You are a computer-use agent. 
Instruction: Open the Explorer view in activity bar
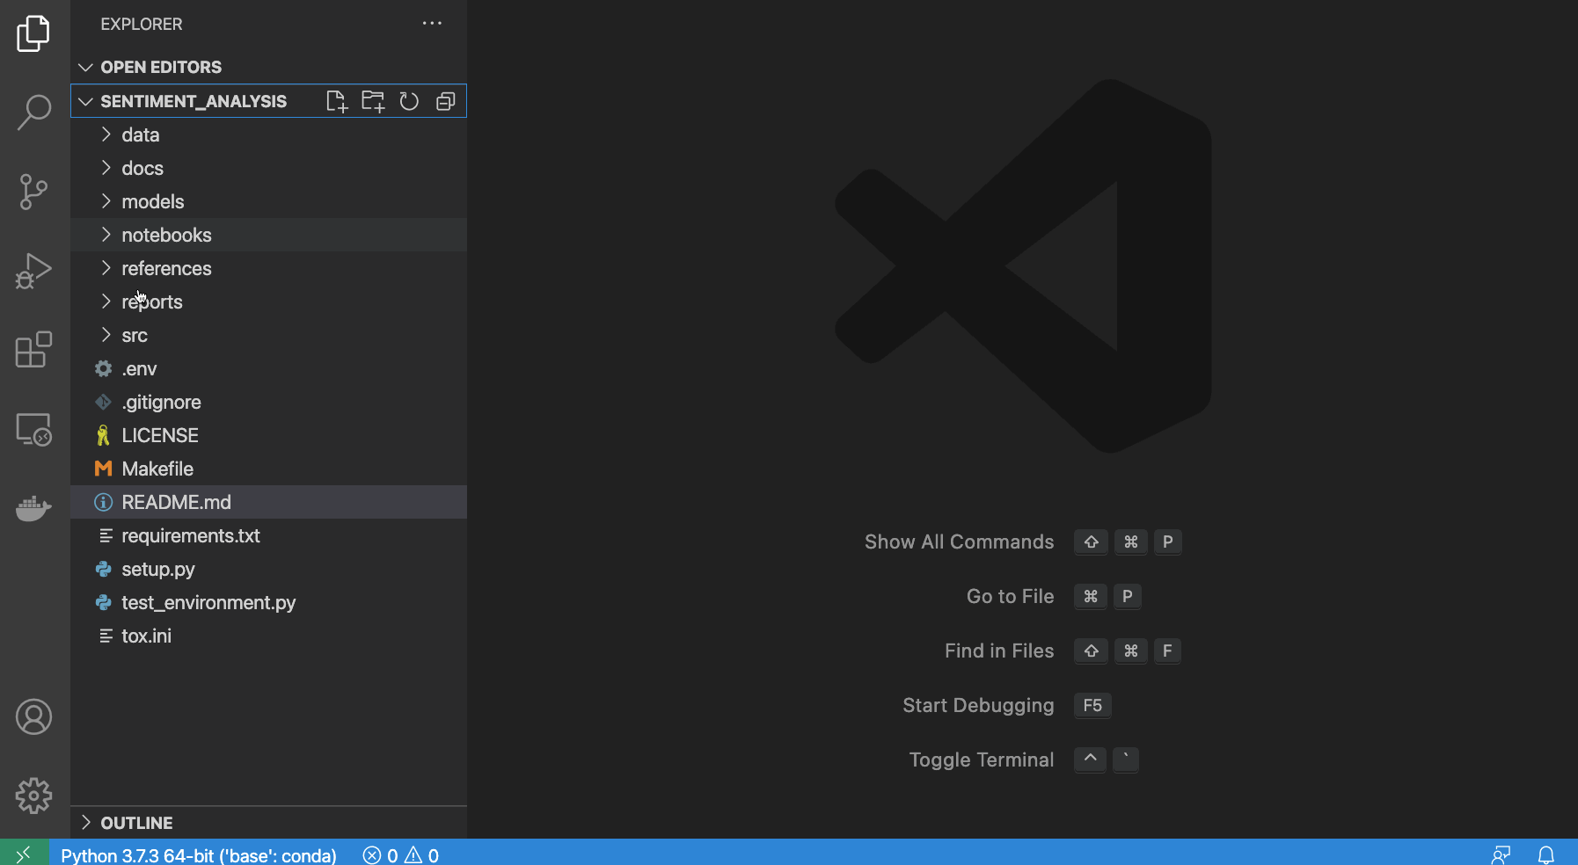(x=33, y=33)
